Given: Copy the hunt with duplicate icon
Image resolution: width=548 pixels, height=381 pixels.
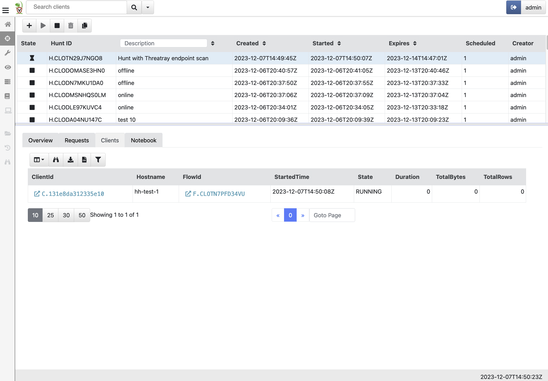Looking at the screenshot, I should coord(85,25).
